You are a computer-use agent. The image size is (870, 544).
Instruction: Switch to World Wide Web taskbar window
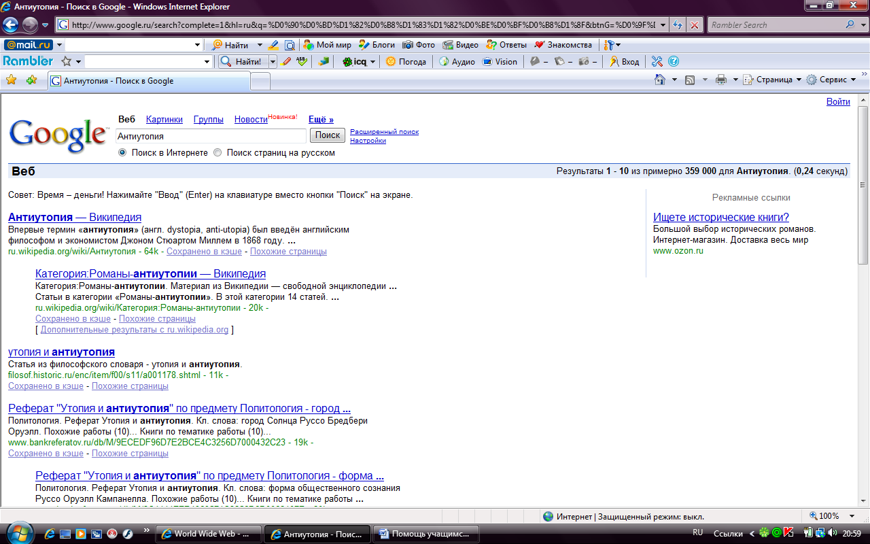click(x=208, y=534)
